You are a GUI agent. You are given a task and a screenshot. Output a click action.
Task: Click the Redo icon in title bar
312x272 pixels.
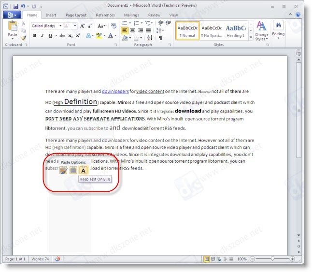coord(34,6)
